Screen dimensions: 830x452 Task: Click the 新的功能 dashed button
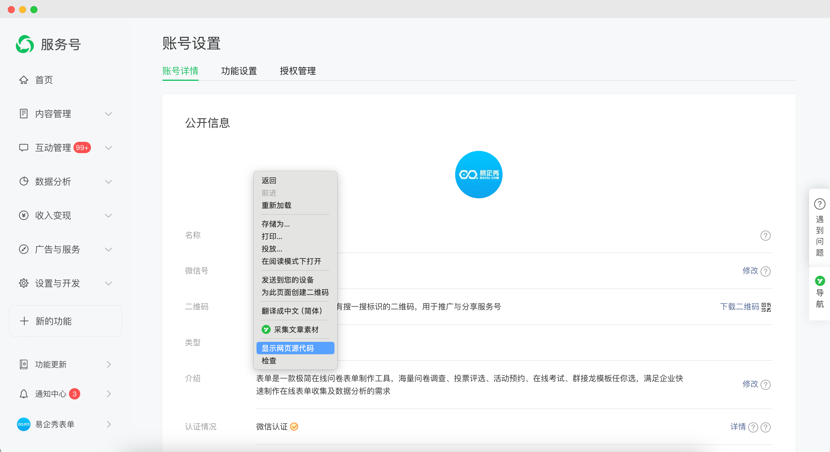click(66, 321)
